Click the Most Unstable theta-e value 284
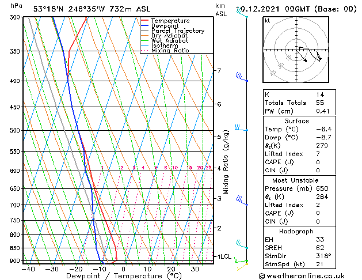362x280 pixels. 322,197
